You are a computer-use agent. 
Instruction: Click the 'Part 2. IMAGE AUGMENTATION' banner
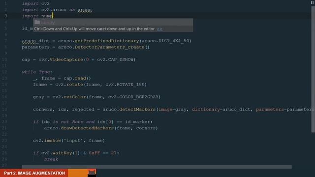click(34, 173)
